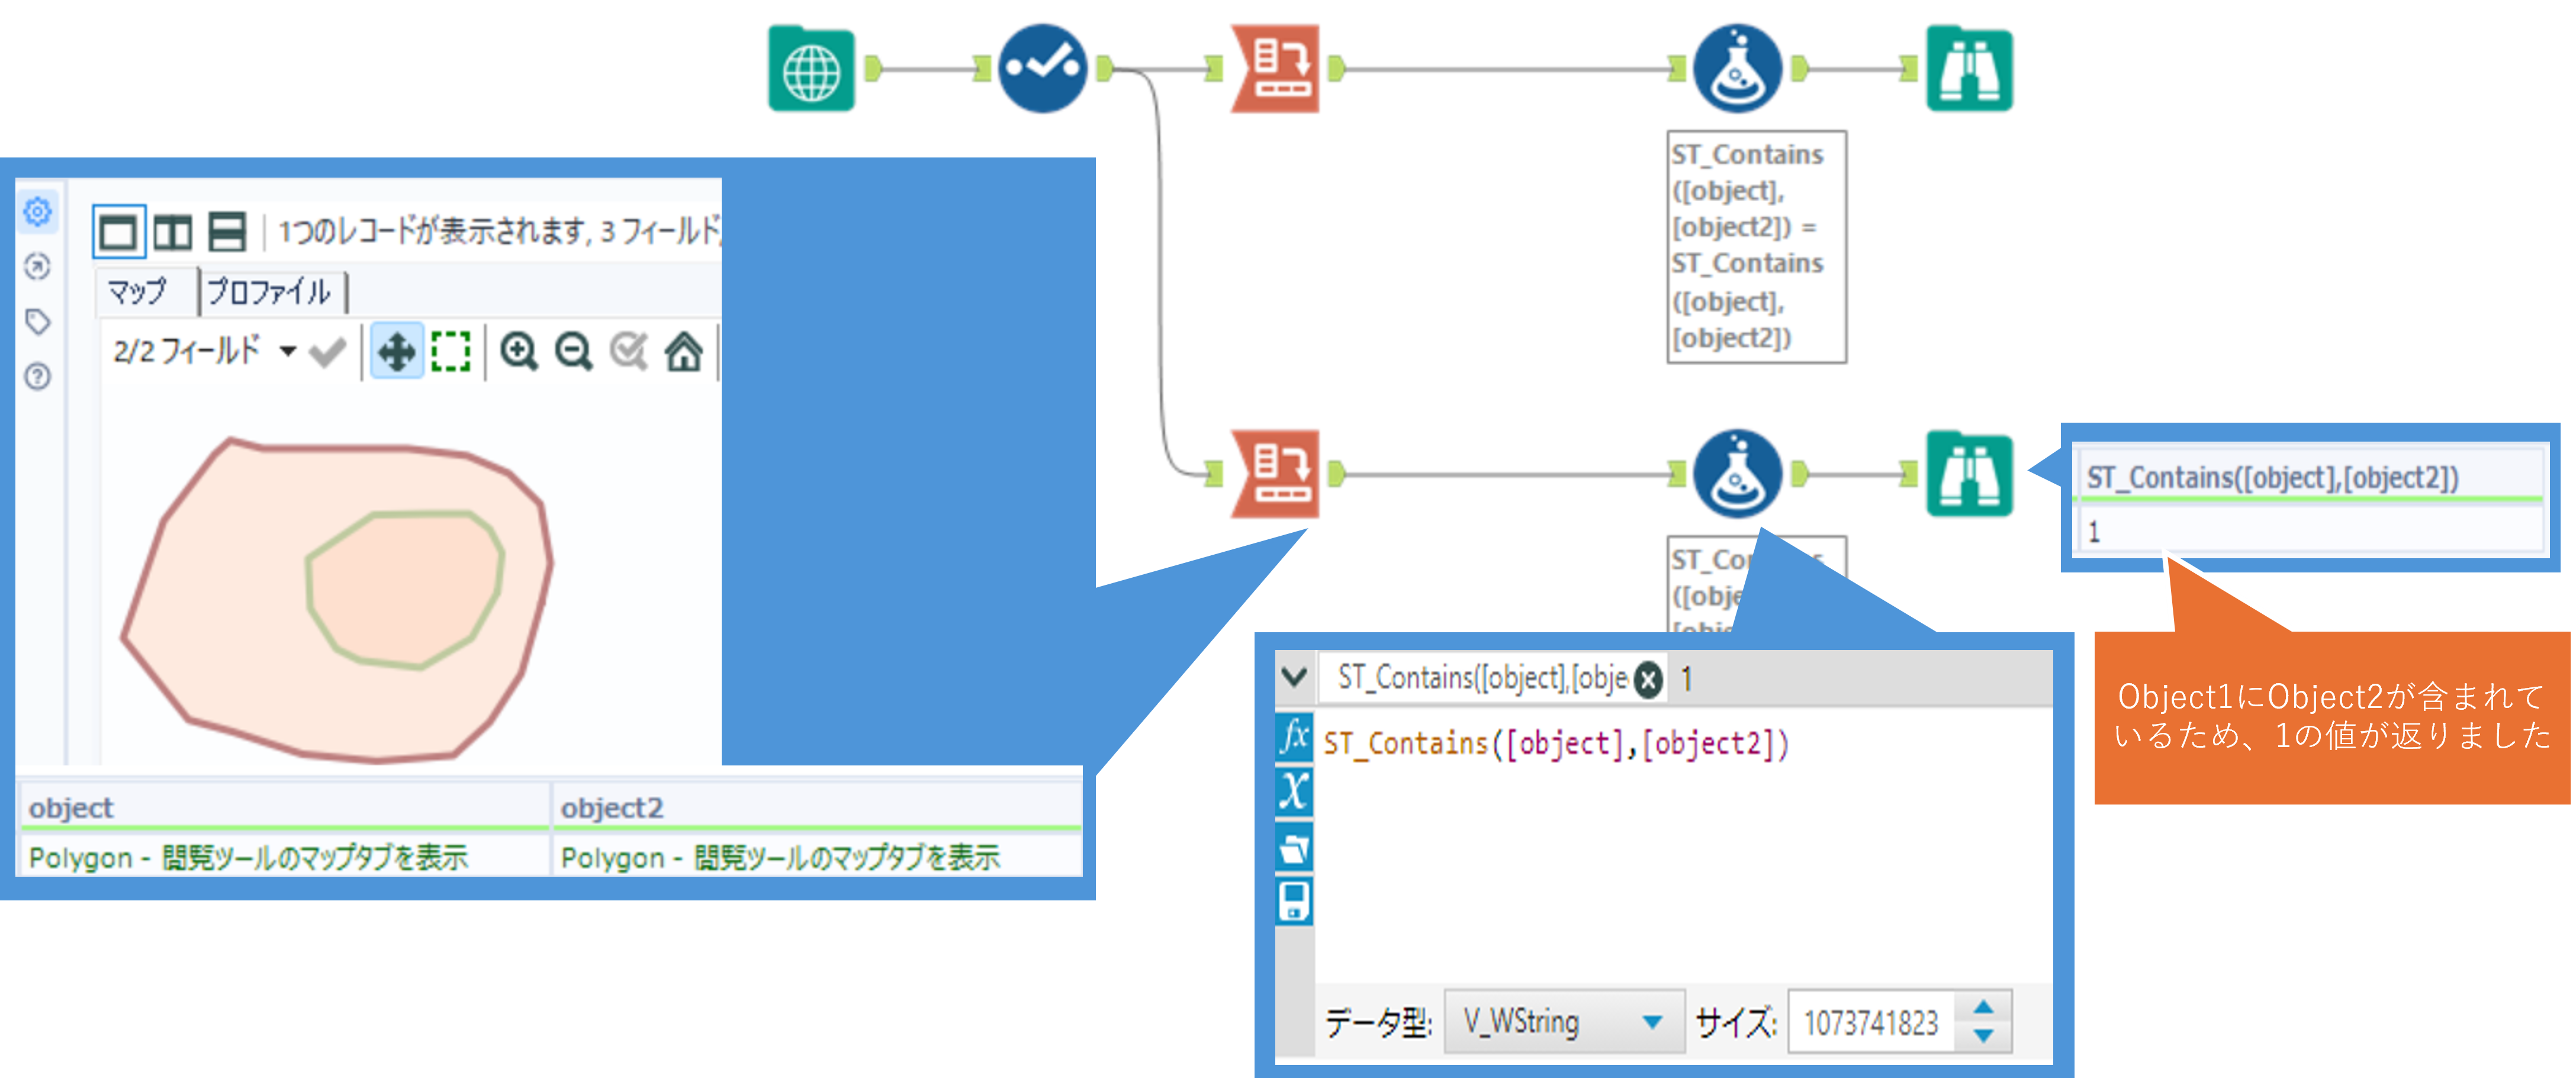Select the blue checkmark Select tool
The width and height of the screenshot is (2576, 1078).
(x=1042, y=69)
